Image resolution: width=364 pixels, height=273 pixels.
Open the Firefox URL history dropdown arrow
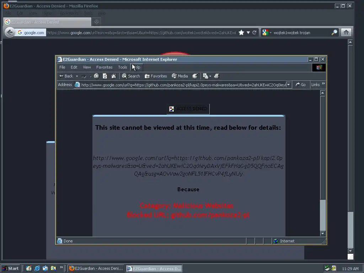click(248, 32)
